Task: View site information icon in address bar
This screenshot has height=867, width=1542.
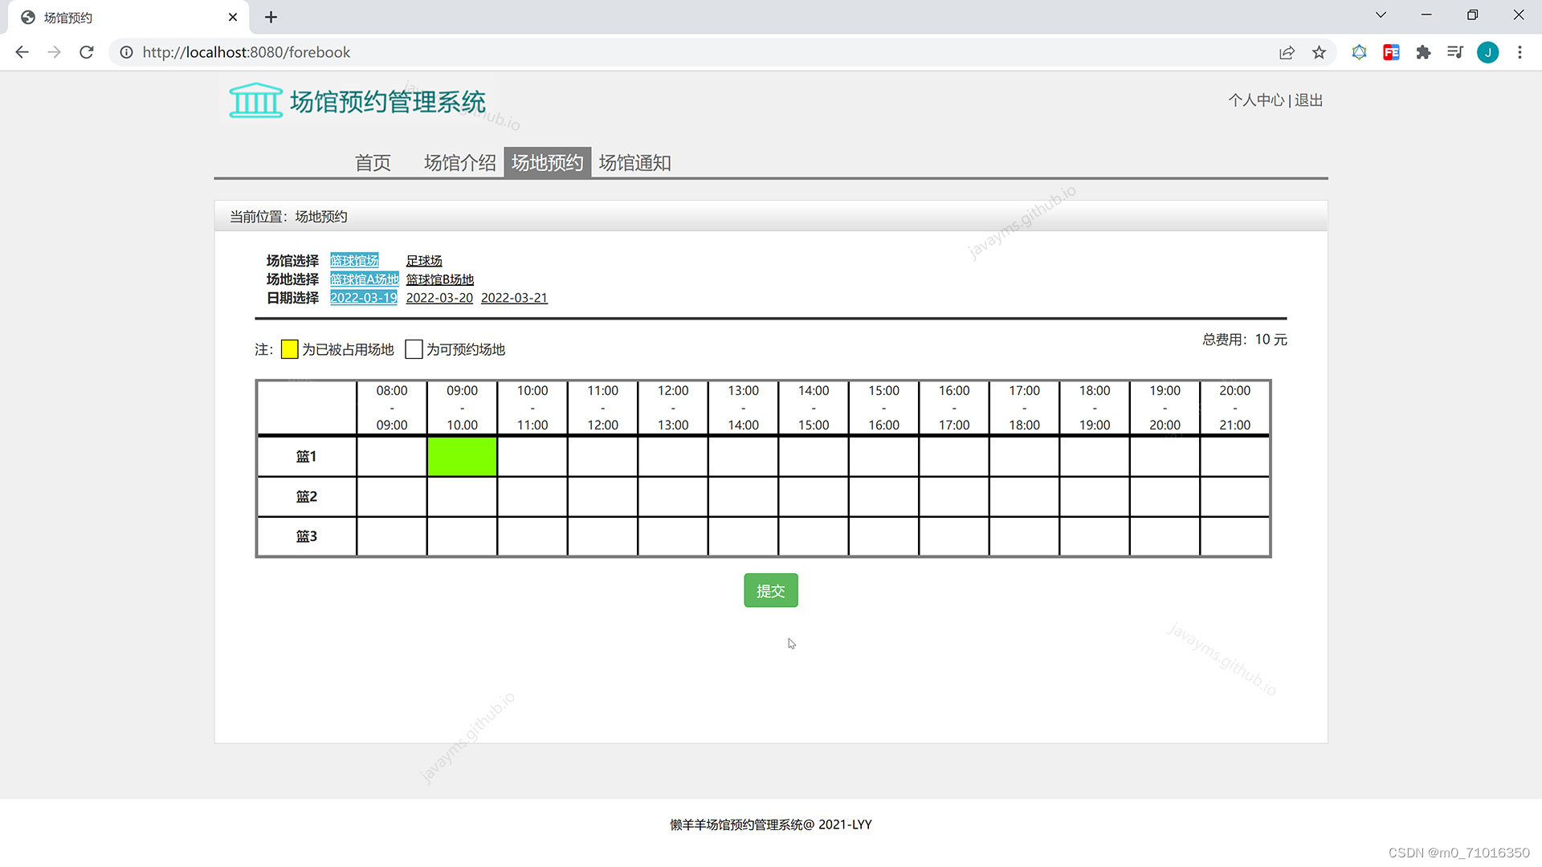Action: point(126,52)
